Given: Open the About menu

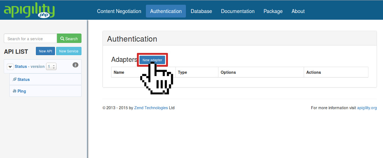Looking at the screenshot, I should point(298,11).
